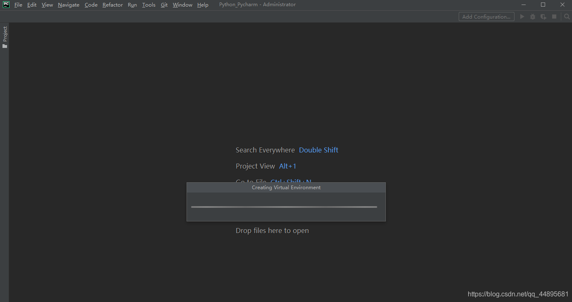Minimize the PyCharm window

point(524,5)
